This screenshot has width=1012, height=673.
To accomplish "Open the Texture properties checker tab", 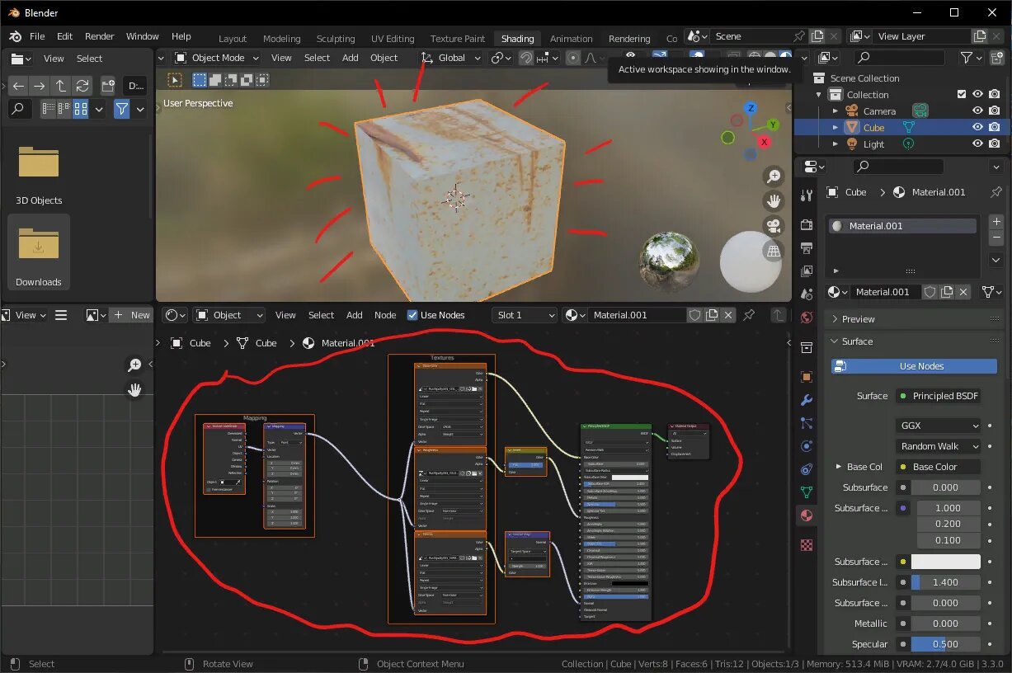I will (x=807, y=545).
